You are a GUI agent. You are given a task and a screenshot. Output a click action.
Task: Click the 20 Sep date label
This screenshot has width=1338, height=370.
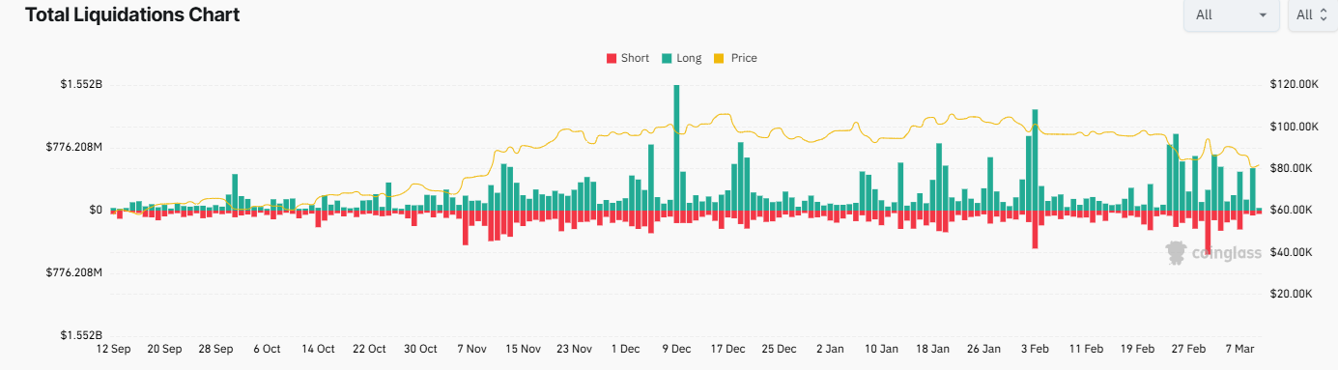(164, 349)
